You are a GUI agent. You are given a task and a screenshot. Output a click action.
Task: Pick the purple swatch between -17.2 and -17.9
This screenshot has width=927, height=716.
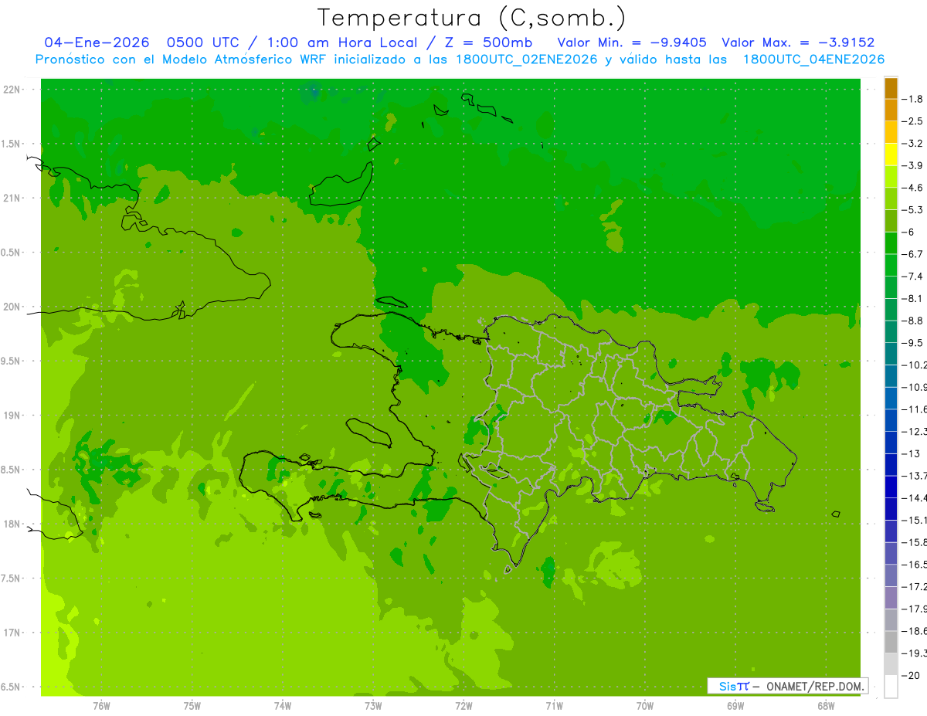click(891, 598)
